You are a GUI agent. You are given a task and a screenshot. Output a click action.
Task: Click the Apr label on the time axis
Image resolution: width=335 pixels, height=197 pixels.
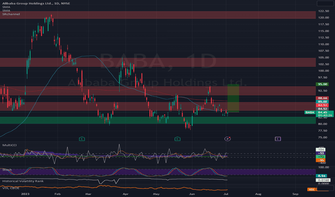pos(126,194)
